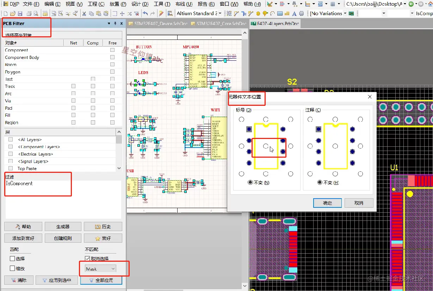The image size is (433, 291).
Task: Click the Clear filter funnel icon
Action: point(136,13)
